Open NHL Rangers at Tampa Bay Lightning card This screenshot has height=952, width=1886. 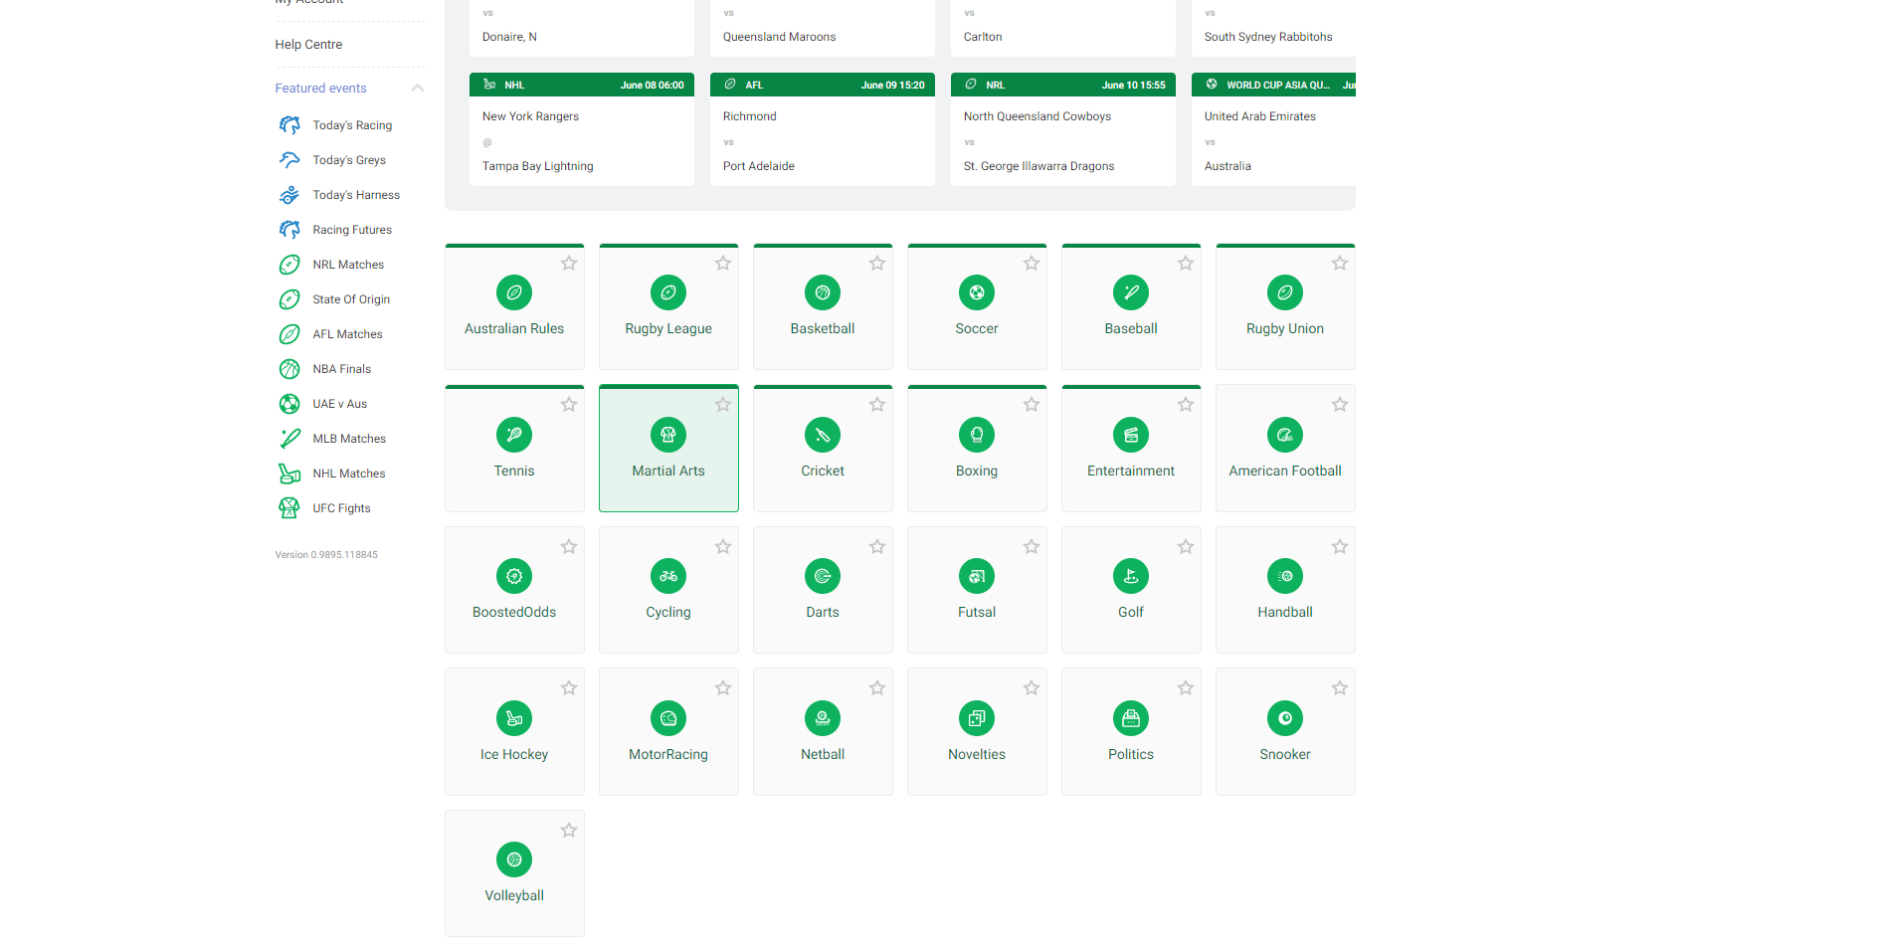(x=582, y=129)
